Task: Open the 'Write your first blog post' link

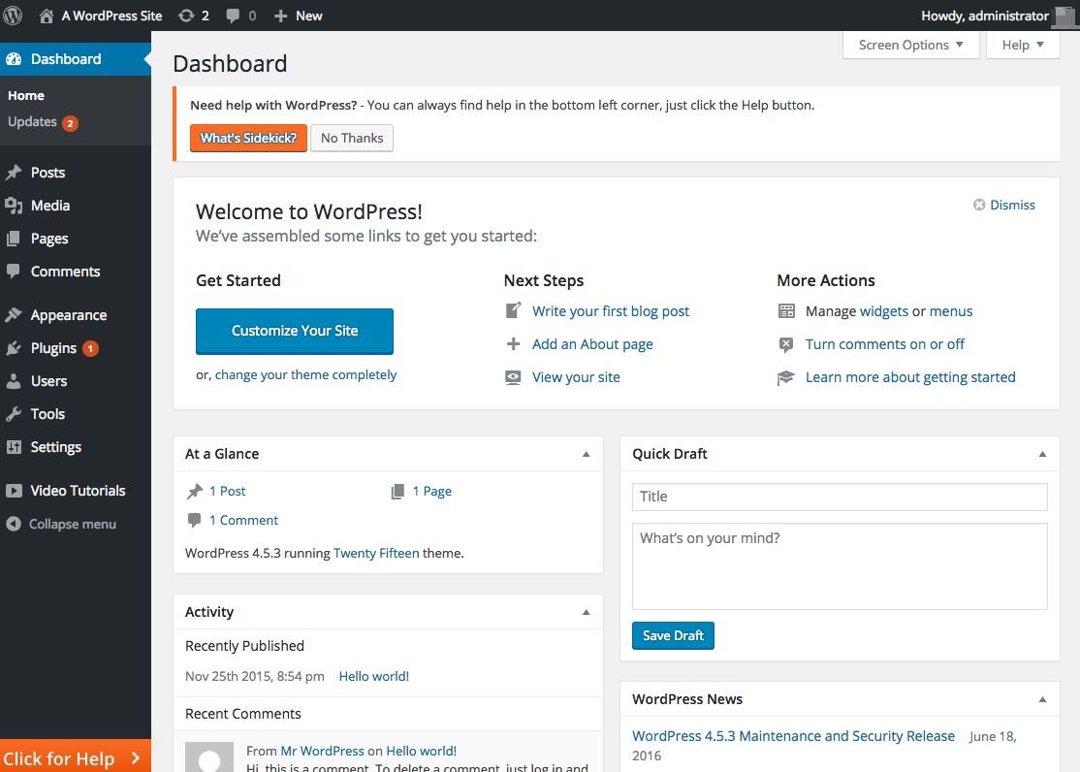Action: click(x=610, y=310)
